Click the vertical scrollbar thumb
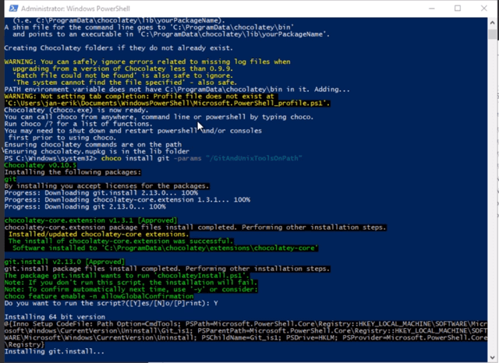The width and height of the screenshot is (499, 363). (493, 34)
